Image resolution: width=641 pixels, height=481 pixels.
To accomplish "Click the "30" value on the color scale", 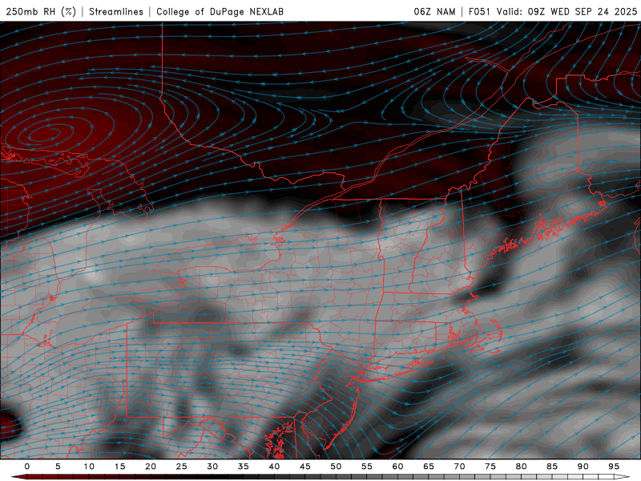I will click(212, 467).
